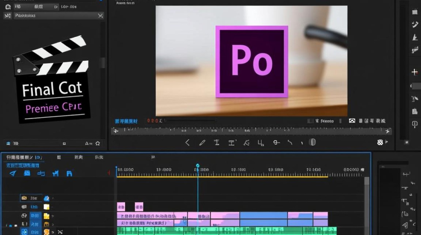Click the left chevron below the preview monitor

tap(187, 143)
